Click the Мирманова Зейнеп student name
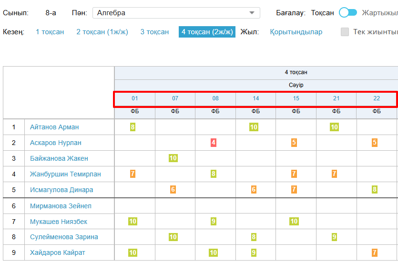 pos(61,206)
